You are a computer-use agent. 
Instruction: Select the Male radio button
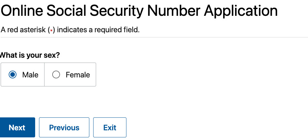pos(13,75)
